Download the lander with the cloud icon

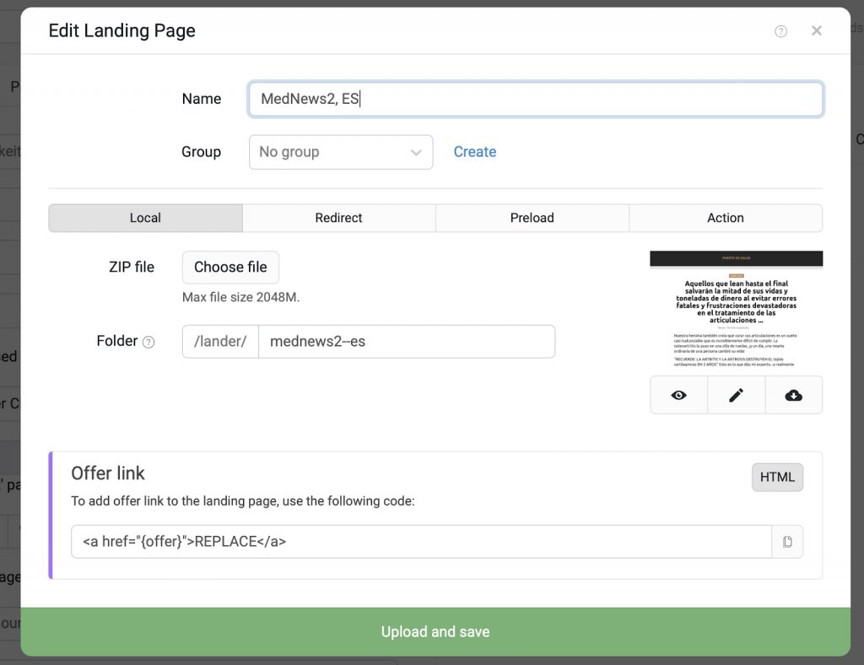pos(793,394)
